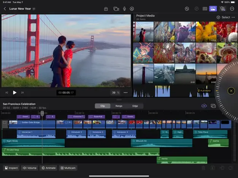Close the jog wheel with X
Image resolution: width=238 pixels, height=178 pixels.
[x=231, y=91]
